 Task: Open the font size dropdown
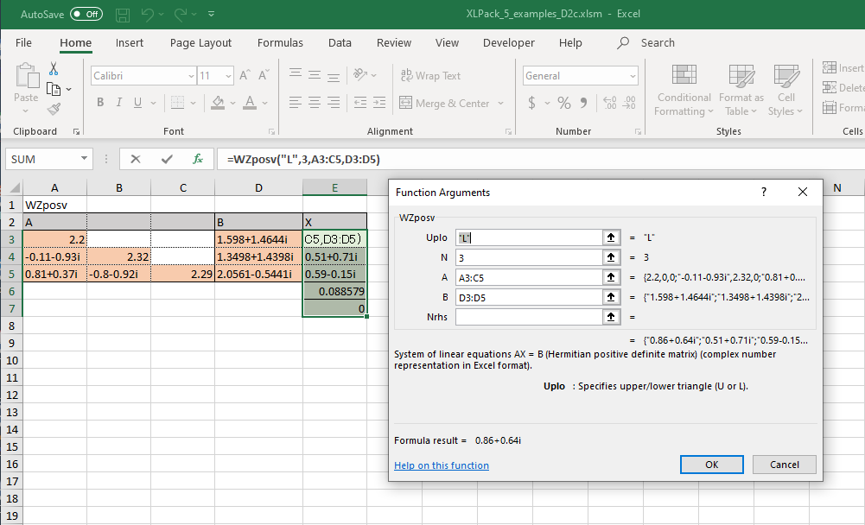tap(228, 76)
